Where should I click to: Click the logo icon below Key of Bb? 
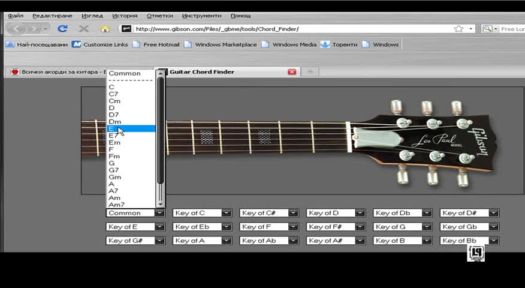pyautogui.click(x=476, y=253)
